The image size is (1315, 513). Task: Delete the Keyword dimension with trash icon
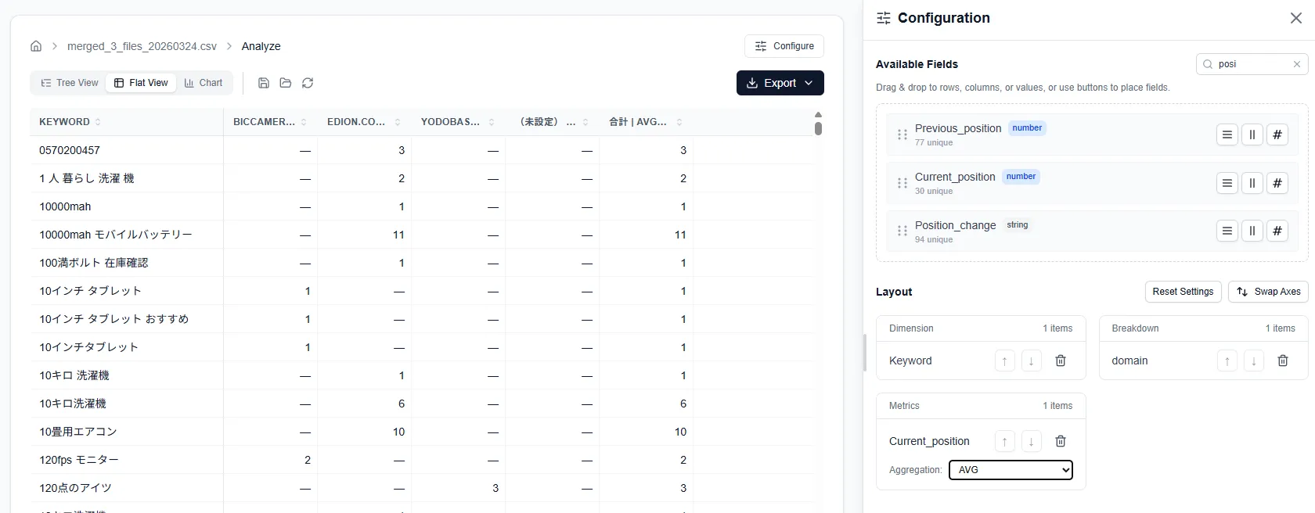[1061, 361]
